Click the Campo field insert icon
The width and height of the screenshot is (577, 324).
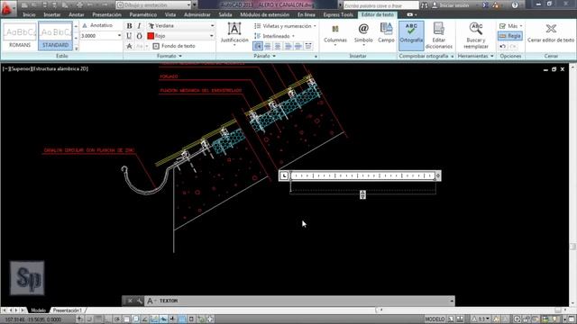(386, 32)
